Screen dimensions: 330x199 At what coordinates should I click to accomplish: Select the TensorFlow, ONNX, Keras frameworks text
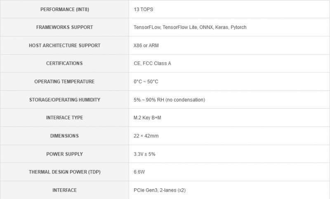[x=190, y=27]
